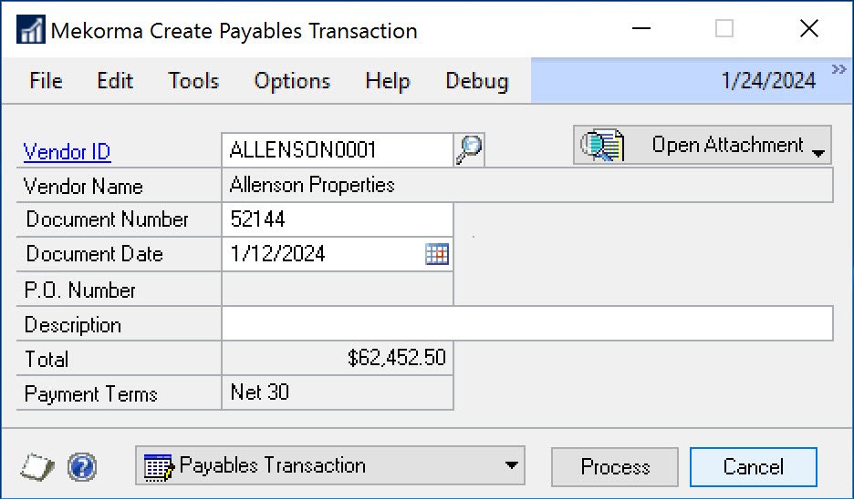This screenshot has width=854, height=499.
Task: Follow the Vendor ID link
Action: pyautogui.click(x=68, y=152)
